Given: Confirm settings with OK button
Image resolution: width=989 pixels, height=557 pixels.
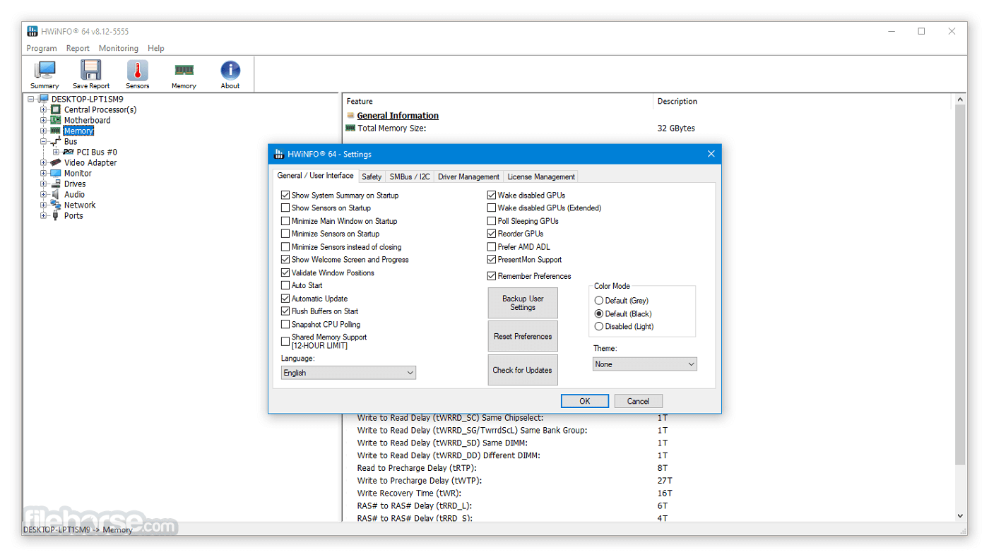Looking at the screenshot, I should (585, 401).
